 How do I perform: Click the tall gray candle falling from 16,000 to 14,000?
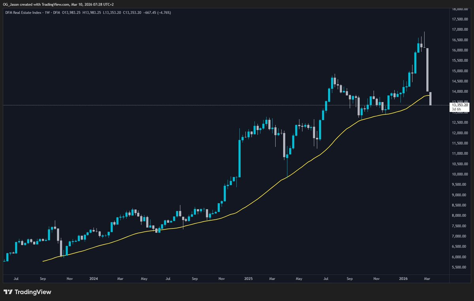tap(428, 70)
